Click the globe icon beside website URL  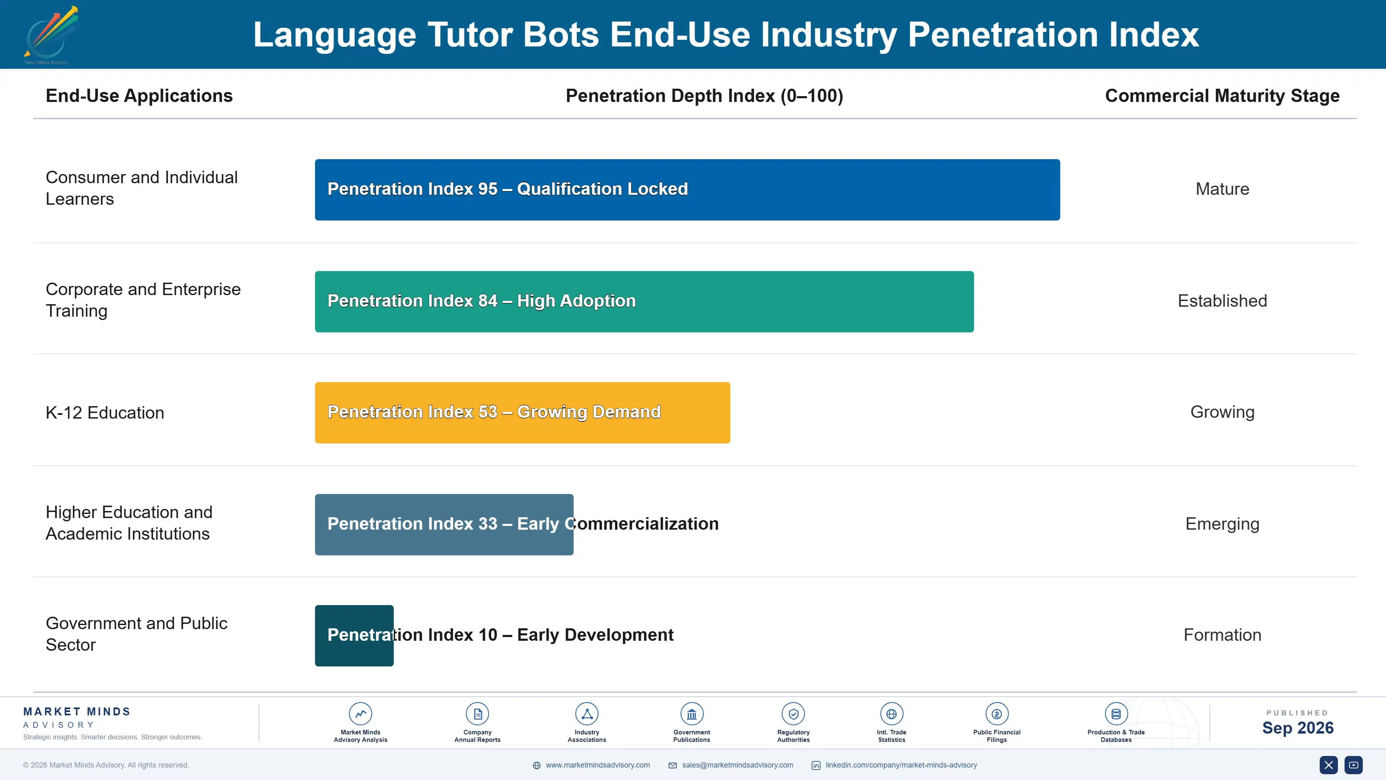536,765
